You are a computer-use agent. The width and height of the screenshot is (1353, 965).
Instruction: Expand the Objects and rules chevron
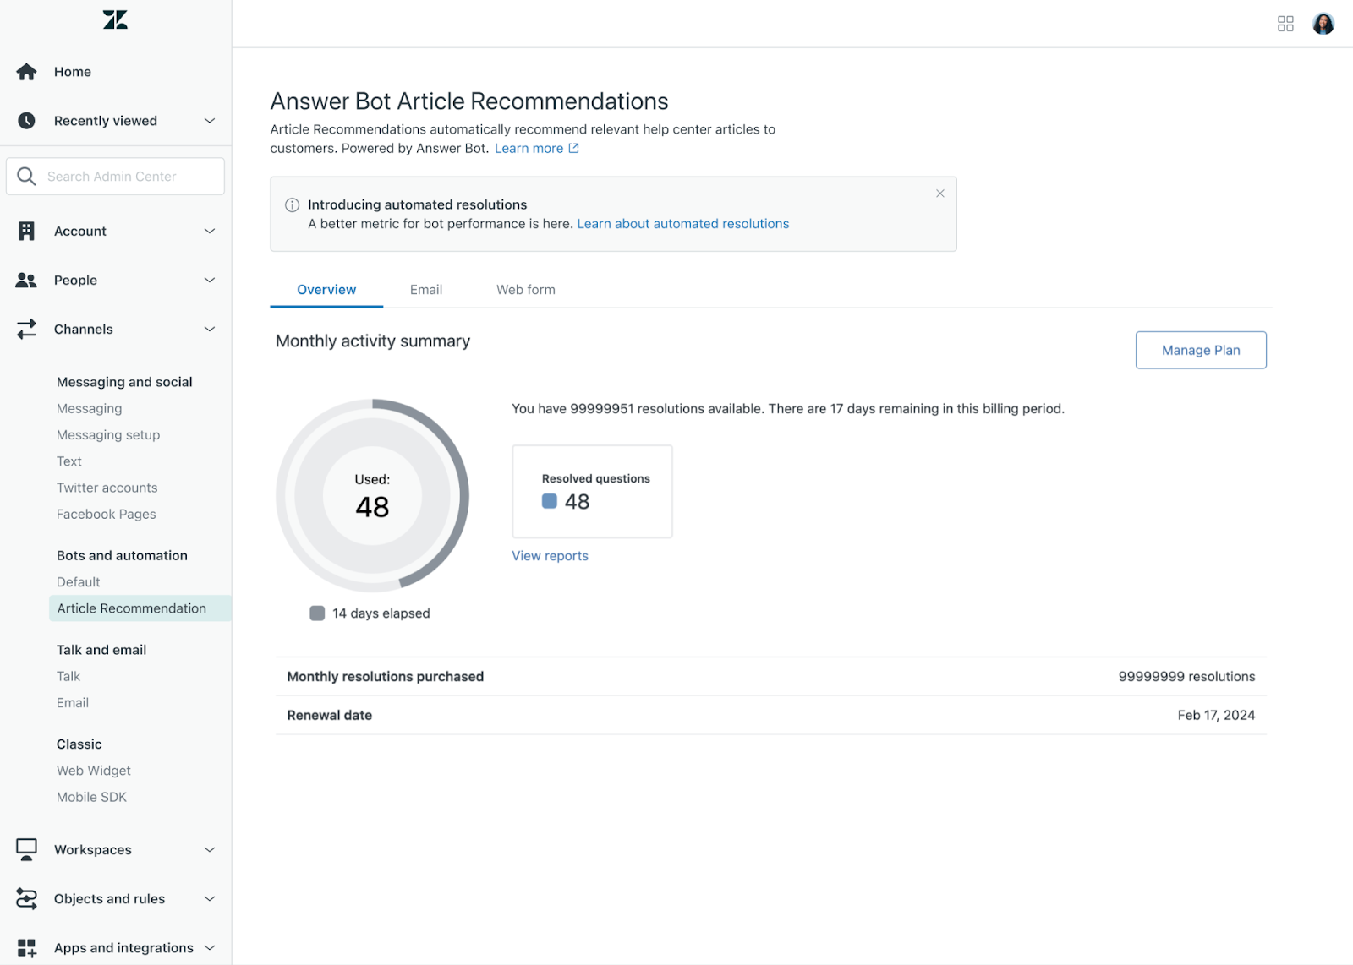(210, 898)
